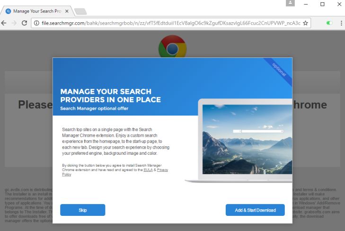This screenshot has width=345, height=231.
Task: Click the searchmgr.com address bar URL
Action: click(171, 23)
